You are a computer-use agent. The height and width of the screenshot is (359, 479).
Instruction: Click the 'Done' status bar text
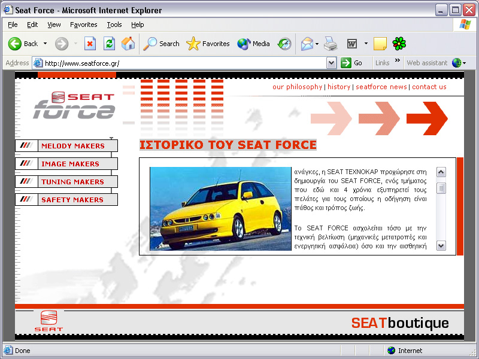click(23, 351)
